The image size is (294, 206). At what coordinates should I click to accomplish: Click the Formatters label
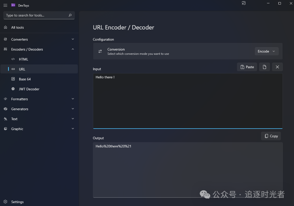(x=20, y=99)
